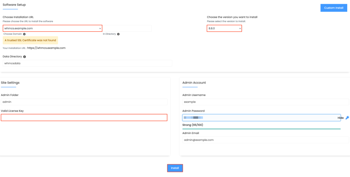
Task: Click the password strength indicator bar
Action: pos(261,129)
